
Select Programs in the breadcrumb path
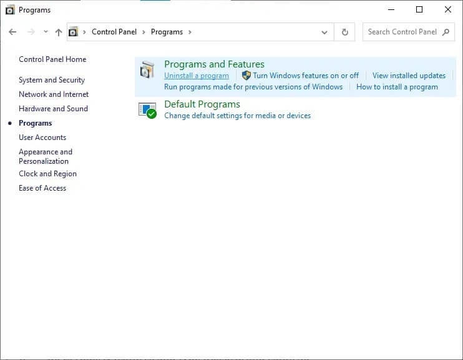tap(167, 32)
